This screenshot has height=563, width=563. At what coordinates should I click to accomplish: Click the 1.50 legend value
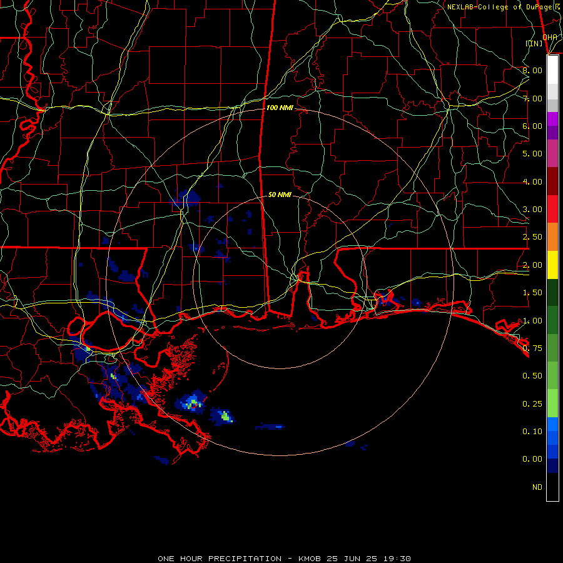point(532,293)
